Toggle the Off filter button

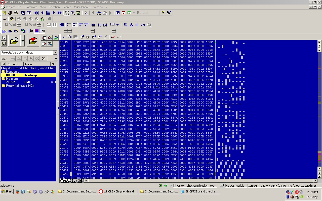click(x=44, y=59)
